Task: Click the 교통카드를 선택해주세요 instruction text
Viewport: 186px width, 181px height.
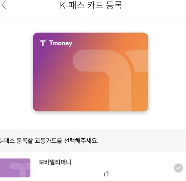Action: click(x=66, y=141)
